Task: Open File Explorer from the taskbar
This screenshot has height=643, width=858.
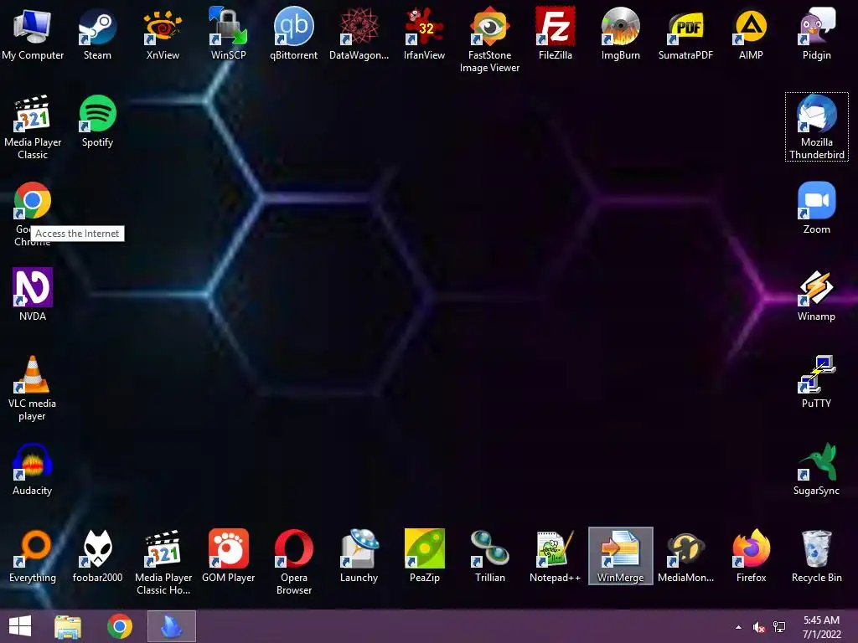Action: pos(68,626)
